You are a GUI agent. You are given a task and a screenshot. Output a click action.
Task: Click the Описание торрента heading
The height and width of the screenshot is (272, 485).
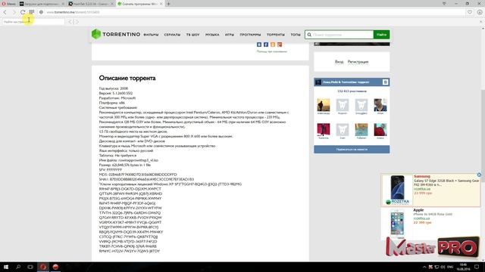pyautogui.click(x=127, y=78)
